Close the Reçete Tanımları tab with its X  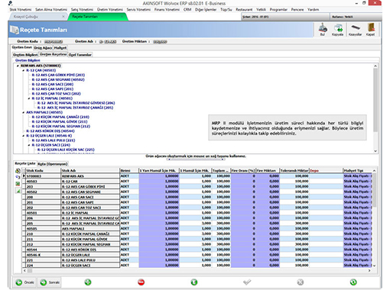122,17
